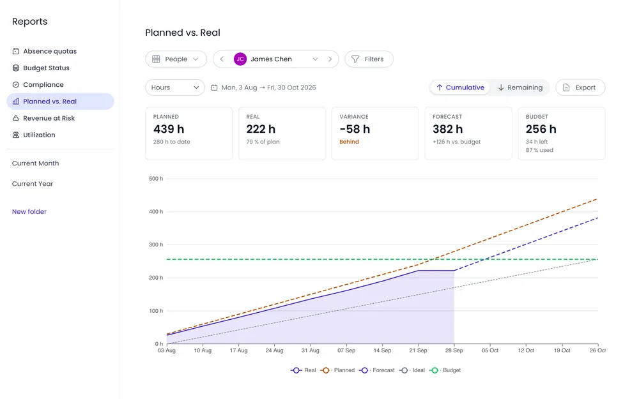Image resolution: width=639 pixels, height=399 pixels.
Task: Open the Revenue at Risk report
Action: pyautogui.click(x=60, y=118)
